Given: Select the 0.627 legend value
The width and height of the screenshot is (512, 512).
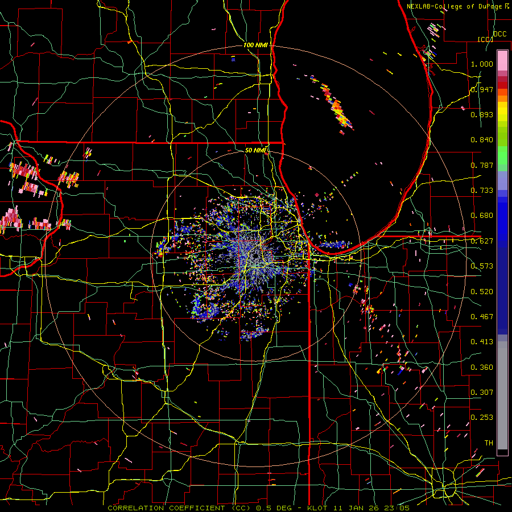Looking at the screenshot, I should point(482,241).
